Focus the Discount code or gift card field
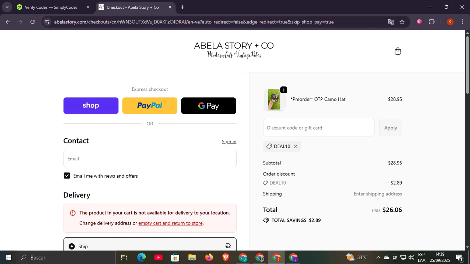Screen dimensions: 470x264 coord(319,128)
